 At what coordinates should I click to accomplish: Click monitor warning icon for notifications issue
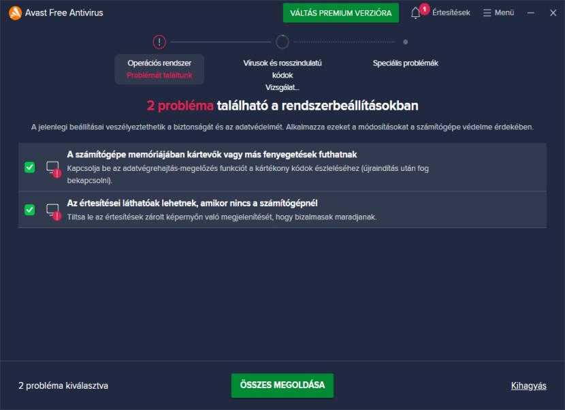pos(52,210)
